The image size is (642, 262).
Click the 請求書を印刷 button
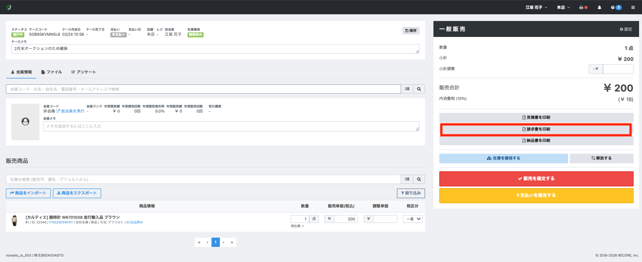coord(536,129)
